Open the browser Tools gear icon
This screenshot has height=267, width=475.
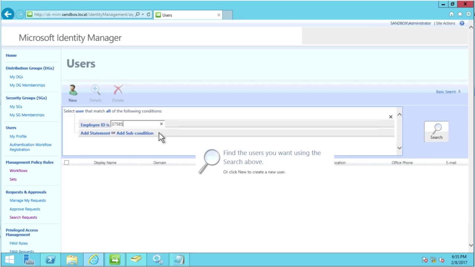[469, 14]
